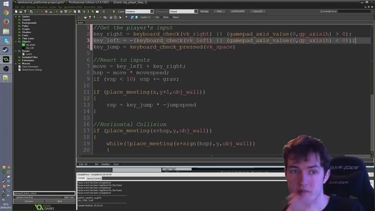Open the Edit menu
The image size is (375, 211).
(x=22, y=7)
